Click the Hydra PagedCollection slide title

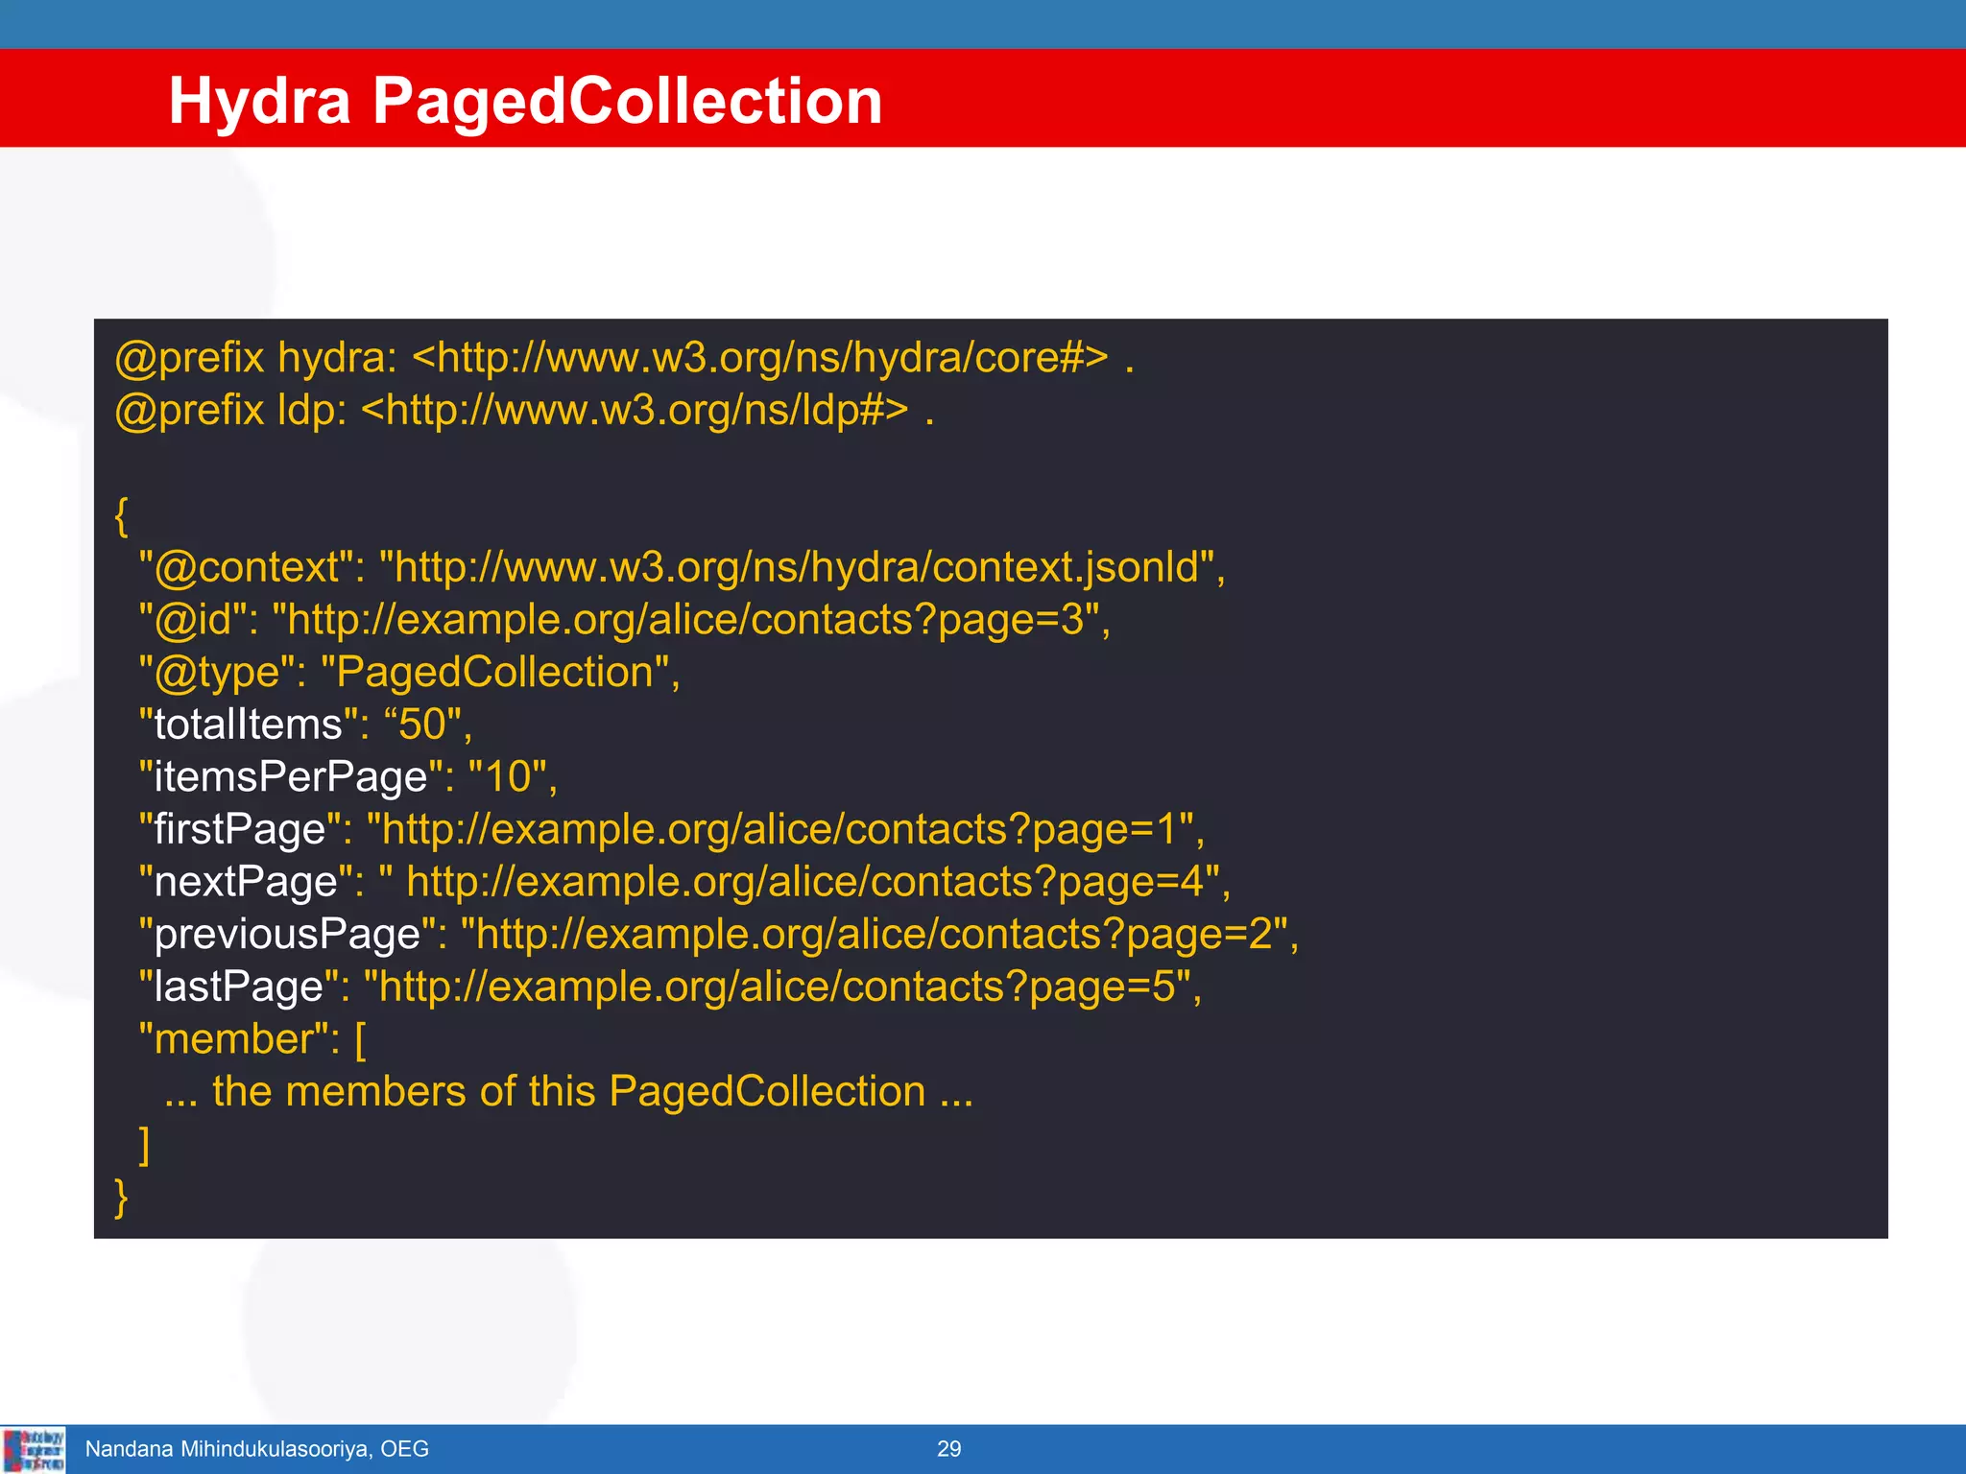pyautogui.click(x=525, y=101)
